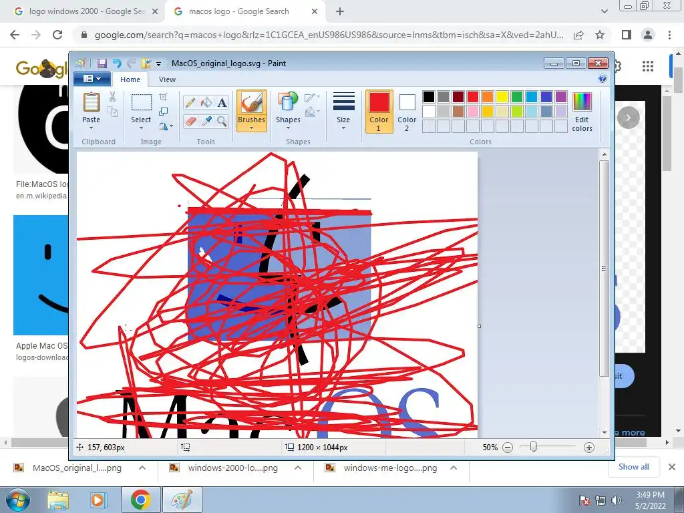Switch to logo windows 2000 Chrome tab
The width and height of the screenshot is (684, 513).
(86, 11)
